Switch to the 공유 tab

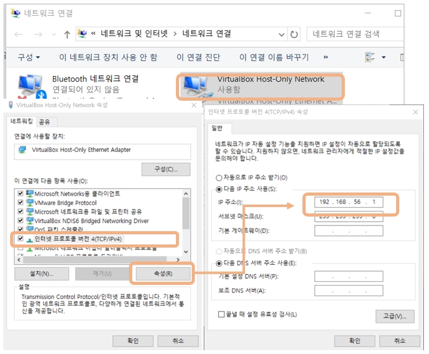click(44, 122)
